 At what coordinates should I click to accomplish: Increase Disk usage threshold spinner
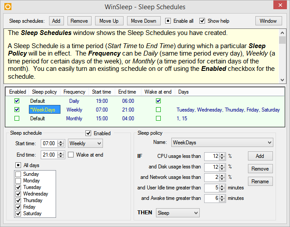pyautogui.click(x=222, y=165)
